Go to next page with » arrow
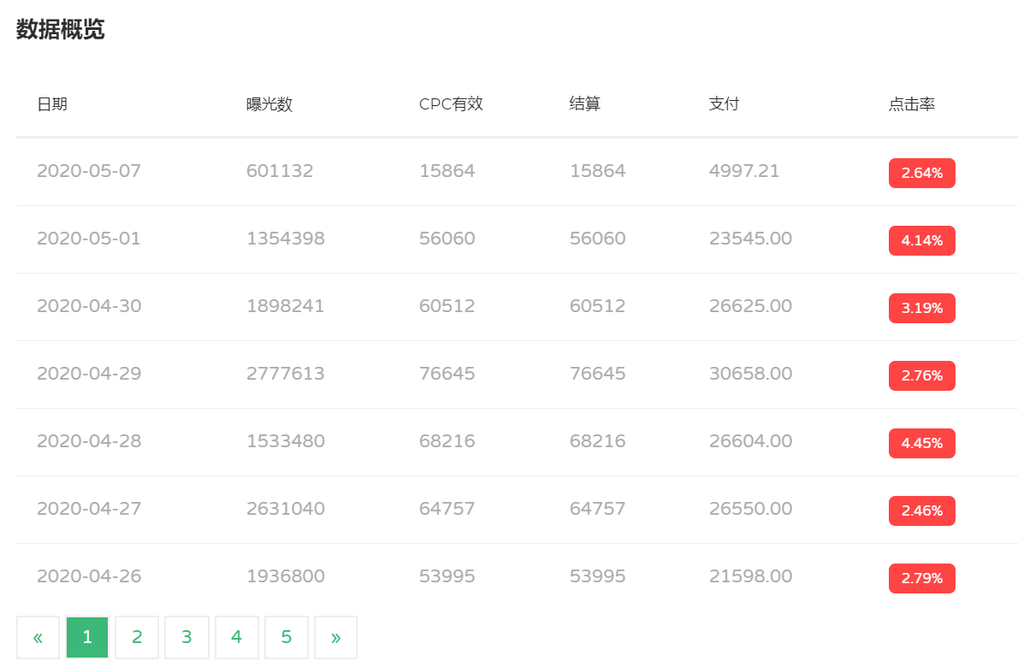The image size is (1018, 661). coord(335,637)
